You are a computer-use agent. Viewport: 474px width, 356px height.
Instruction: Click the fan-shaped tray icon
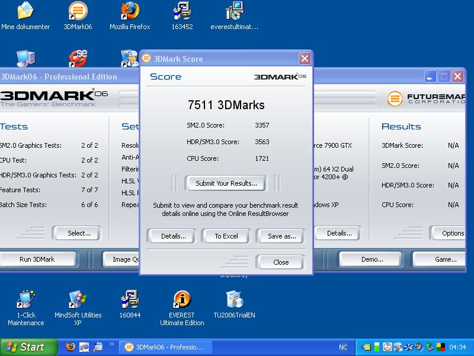[408, 347]
